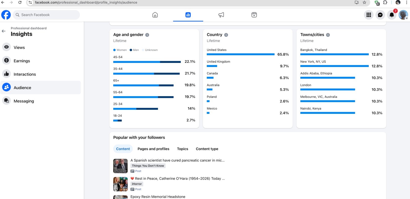The height and width of the screenshot is (199, 410).
Task: Click info icon next to Towns/cities
Action: (x=328, y=35)
